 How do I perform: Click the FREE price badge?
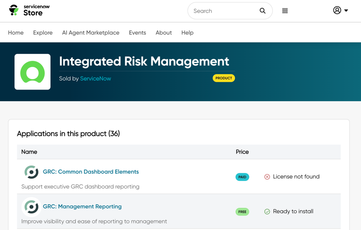pyautogui.click(x=242, y=212)
